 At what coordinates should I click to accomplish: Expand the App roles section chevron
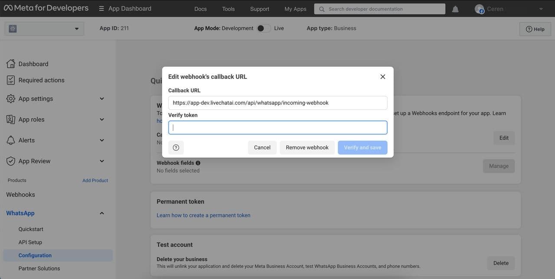pos(102,120)
